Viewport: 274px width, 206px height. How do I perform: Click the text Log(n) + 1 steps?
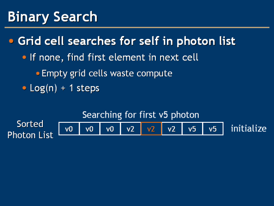[64, 88]
